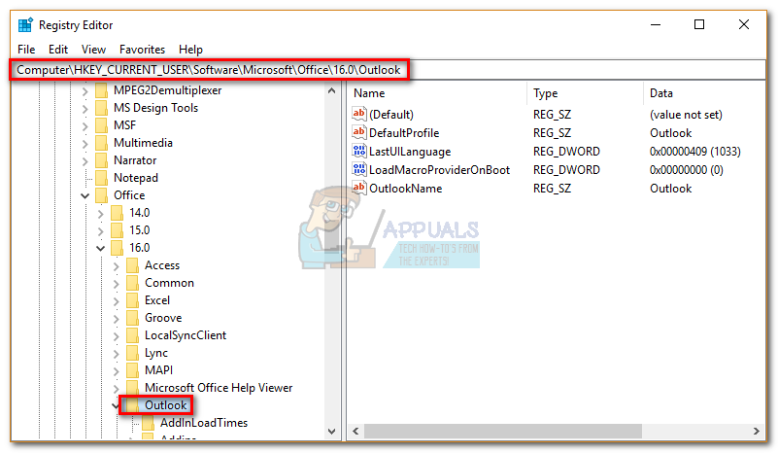Click the Notepad folder icon
Image resolution: width=778 pixels, height=453 pixels.
click(x=101, y=177)
